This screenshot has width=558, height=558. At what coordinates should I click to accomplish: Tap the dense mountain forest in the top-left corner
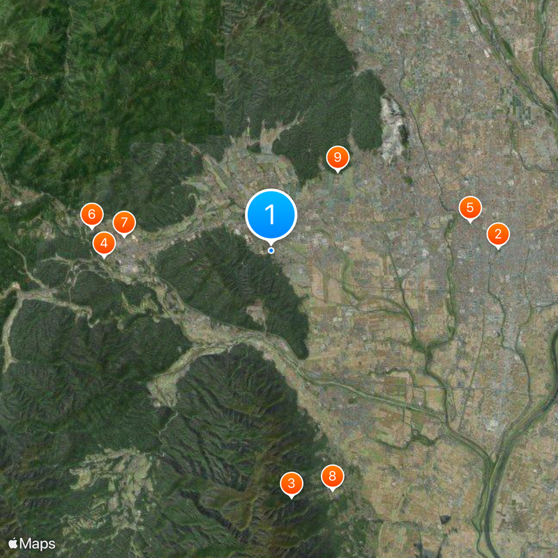pos(89,71)
